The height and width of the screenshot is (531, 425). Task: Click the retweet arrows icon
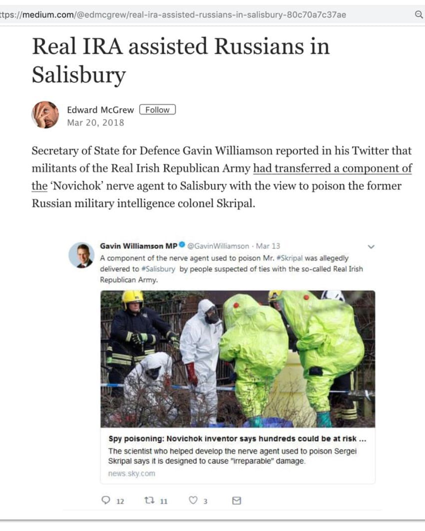tap(149, 500)
